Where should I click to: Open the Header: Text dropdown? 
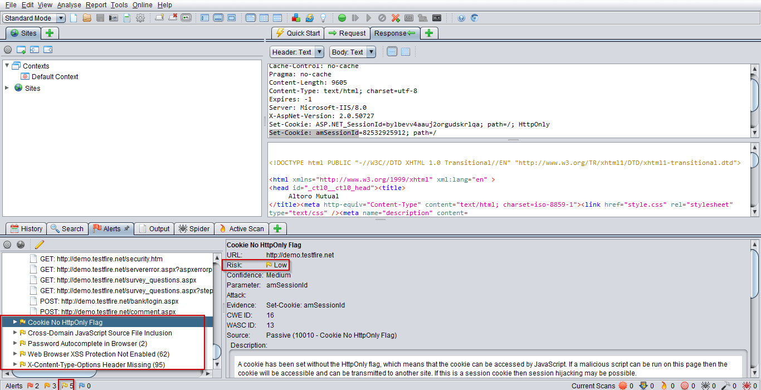pyautogui.click(x=297, y=52)
